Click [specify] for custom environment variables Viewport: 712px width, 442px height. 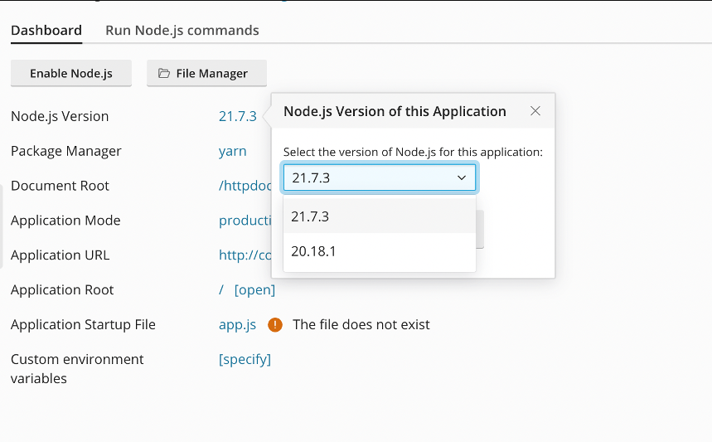(x=245, y=359)
